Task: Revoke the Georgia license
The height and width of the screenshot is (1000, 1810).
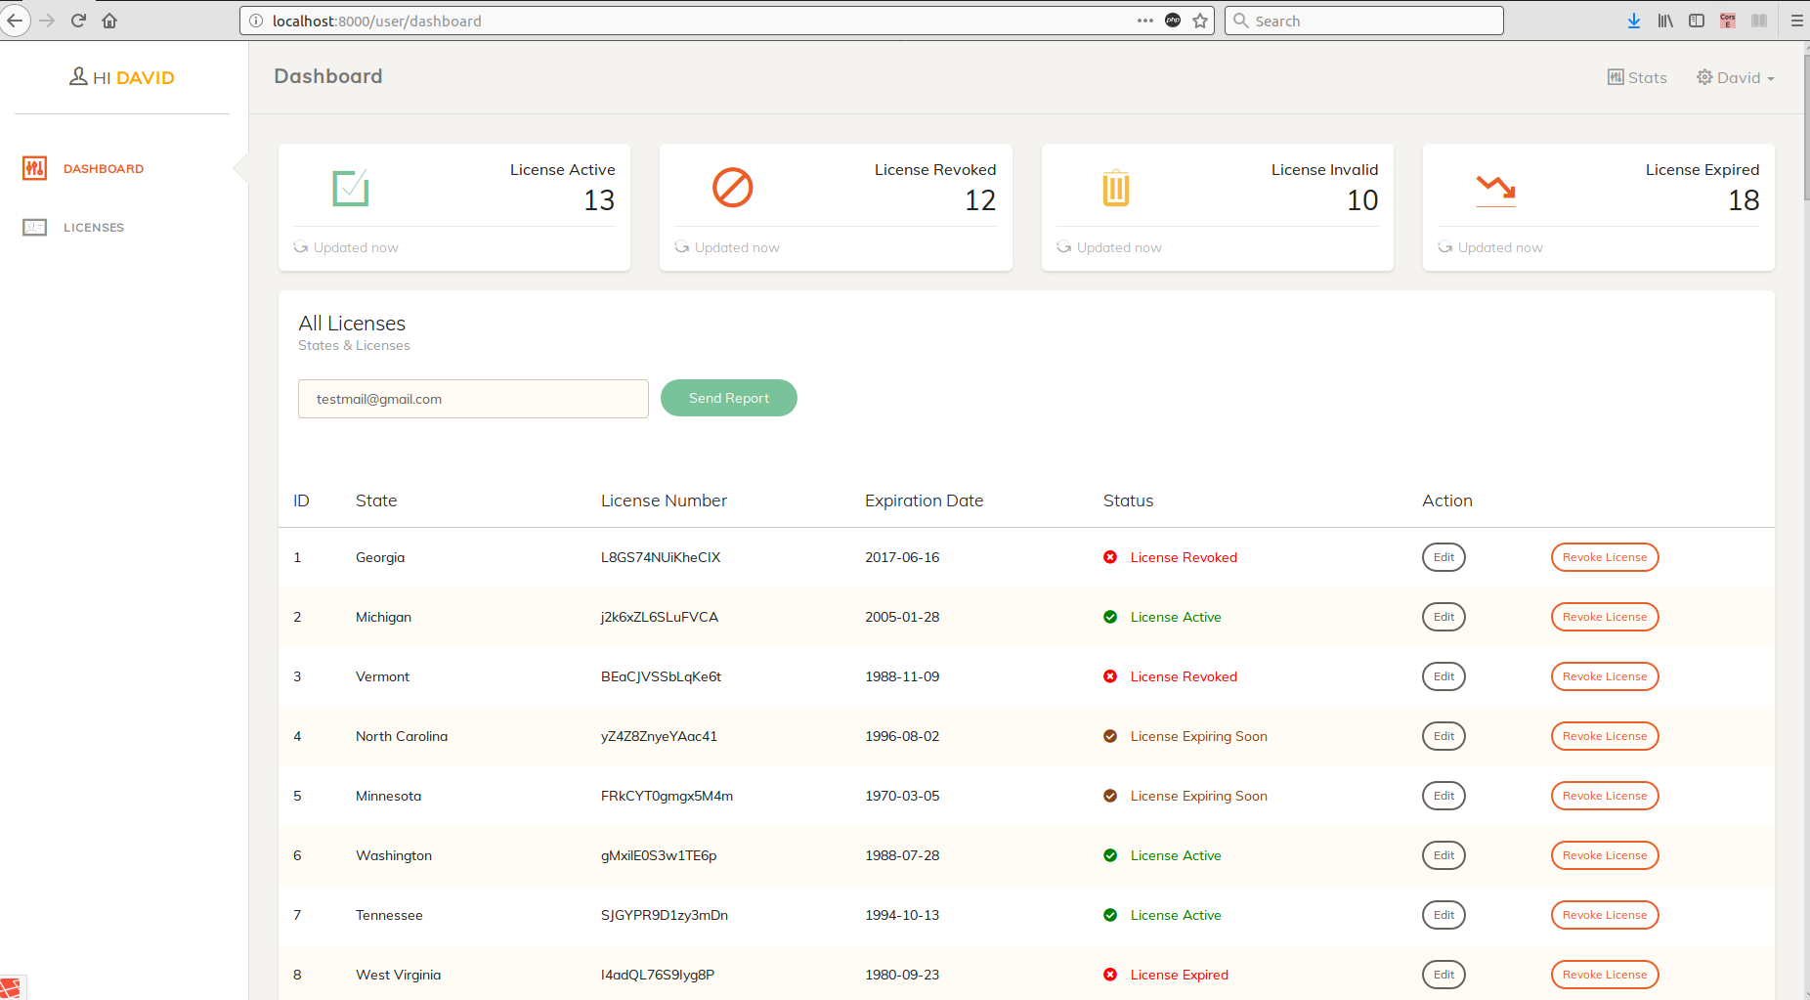Action: tap(1605, 557)
